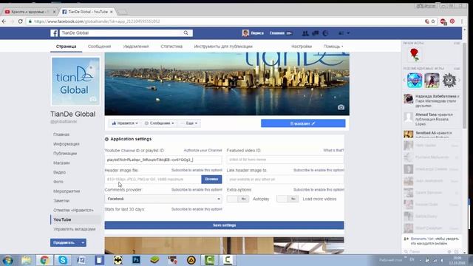The width and height of the screenshot is (473, 266).
Task: Click the В магазин blue button
Action: (x=303, y=123)
